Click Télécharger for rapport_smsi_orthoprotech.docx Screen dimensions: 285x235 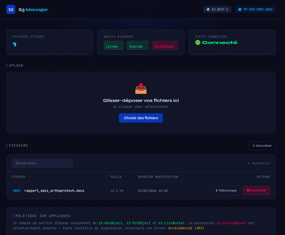pyautogui.click(x=226, y=190)
